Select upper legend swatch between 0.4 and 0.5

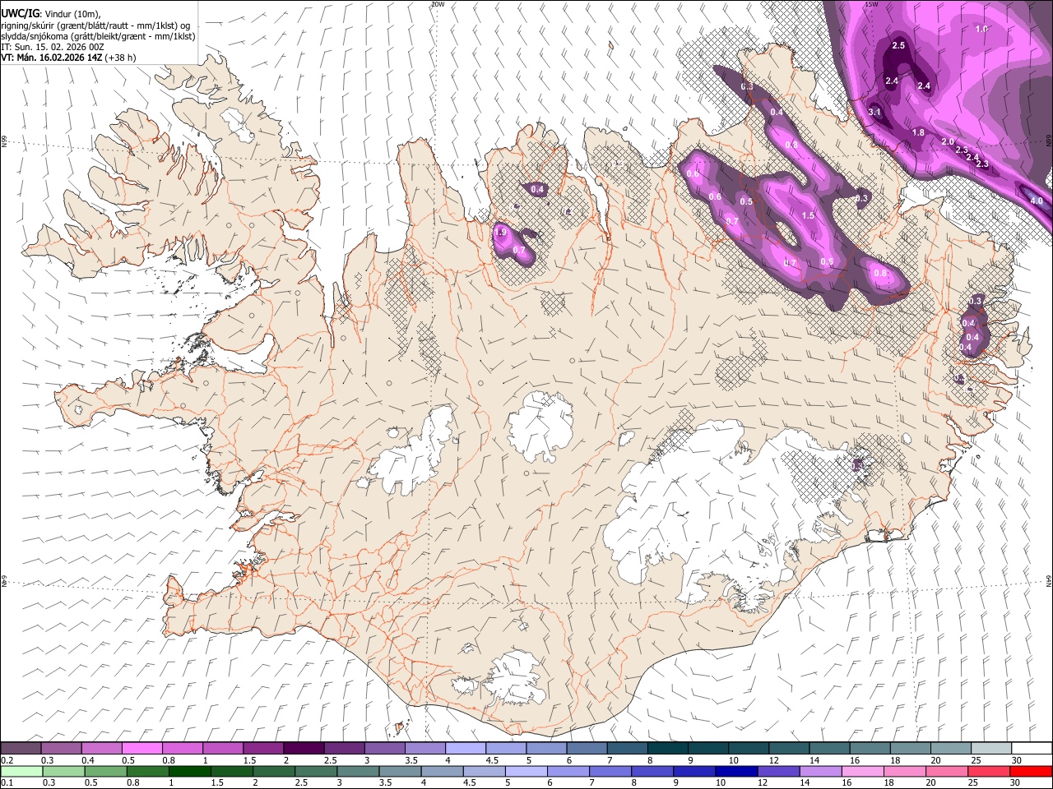click(101, 749)
